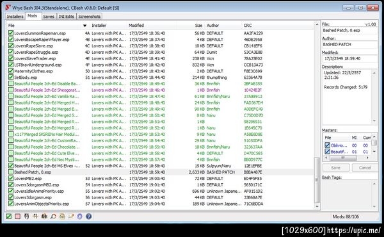Click the magnifying glass icon in status bar
384x237 pixels.
53,217
